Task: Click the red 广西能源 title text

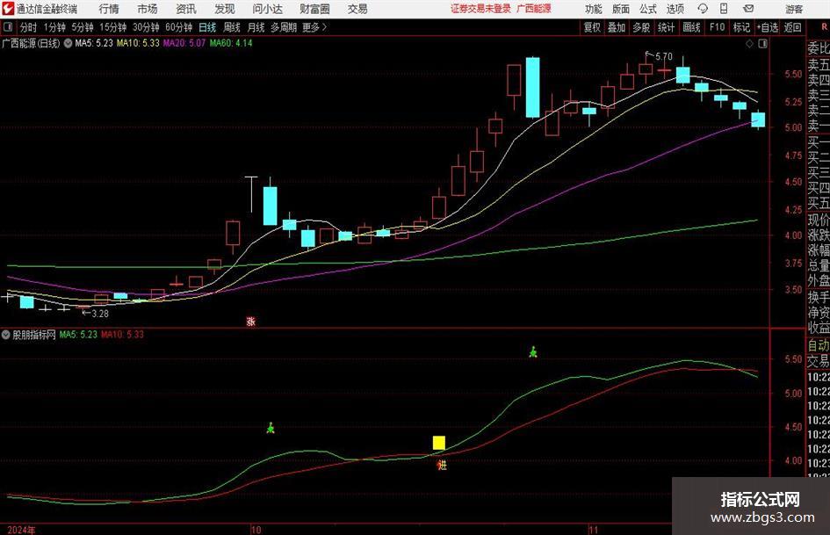Action: pyautogui.click(x=534, y=9)
